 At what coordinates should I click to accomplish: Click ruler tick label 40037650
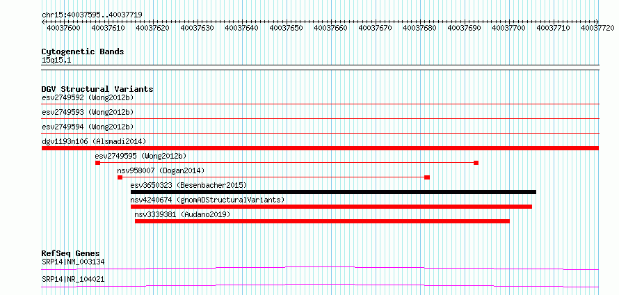pos(287,28)
